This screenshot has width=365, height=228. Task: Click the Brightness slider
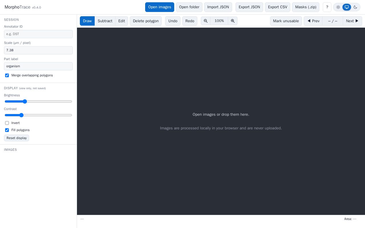[x=38, y=101]
